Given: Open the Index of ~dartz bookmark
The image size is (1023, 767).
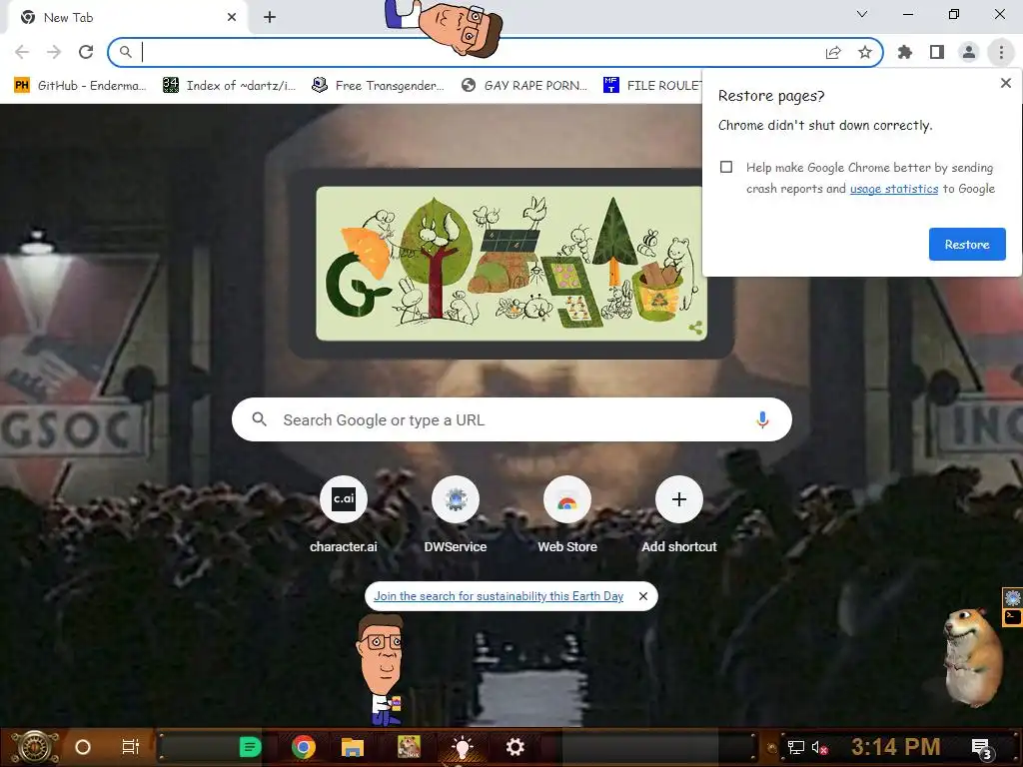Looking at the screenshot, I should (230, 86).
